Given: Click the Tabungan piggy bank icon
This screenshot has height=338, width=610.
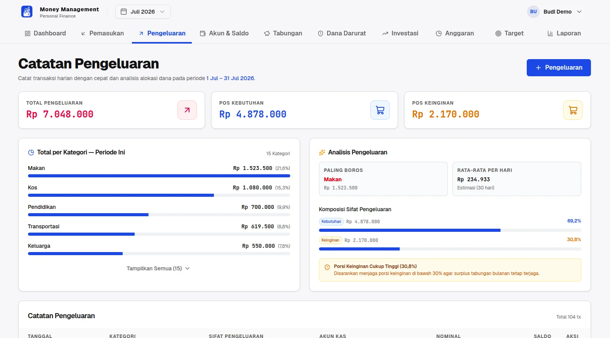Looking at the screenshot, I should [267, 33].
